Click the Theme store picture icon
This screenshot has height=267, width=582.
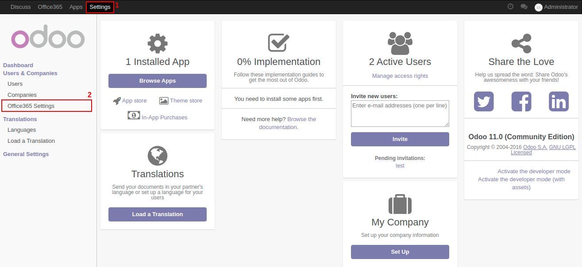(164, 101)
